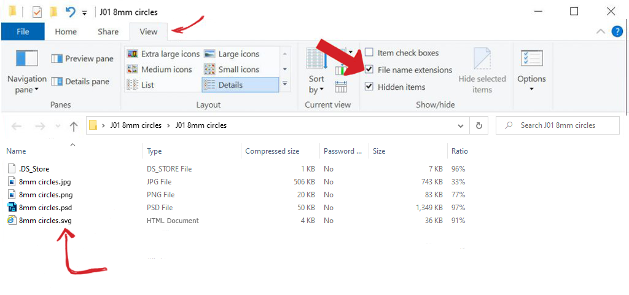Toggle Item check boxes
The image size is (629, 295).
tap(369, 53)
